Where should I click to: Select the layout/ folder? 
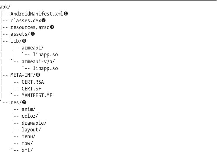pos(31,130)
